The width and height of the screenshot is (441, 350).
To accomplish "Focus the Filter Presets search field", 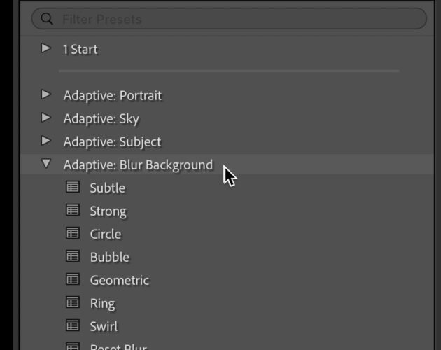I will pos(229,19).
